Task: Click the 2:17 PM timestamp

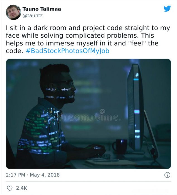Action: click(15, 175)
